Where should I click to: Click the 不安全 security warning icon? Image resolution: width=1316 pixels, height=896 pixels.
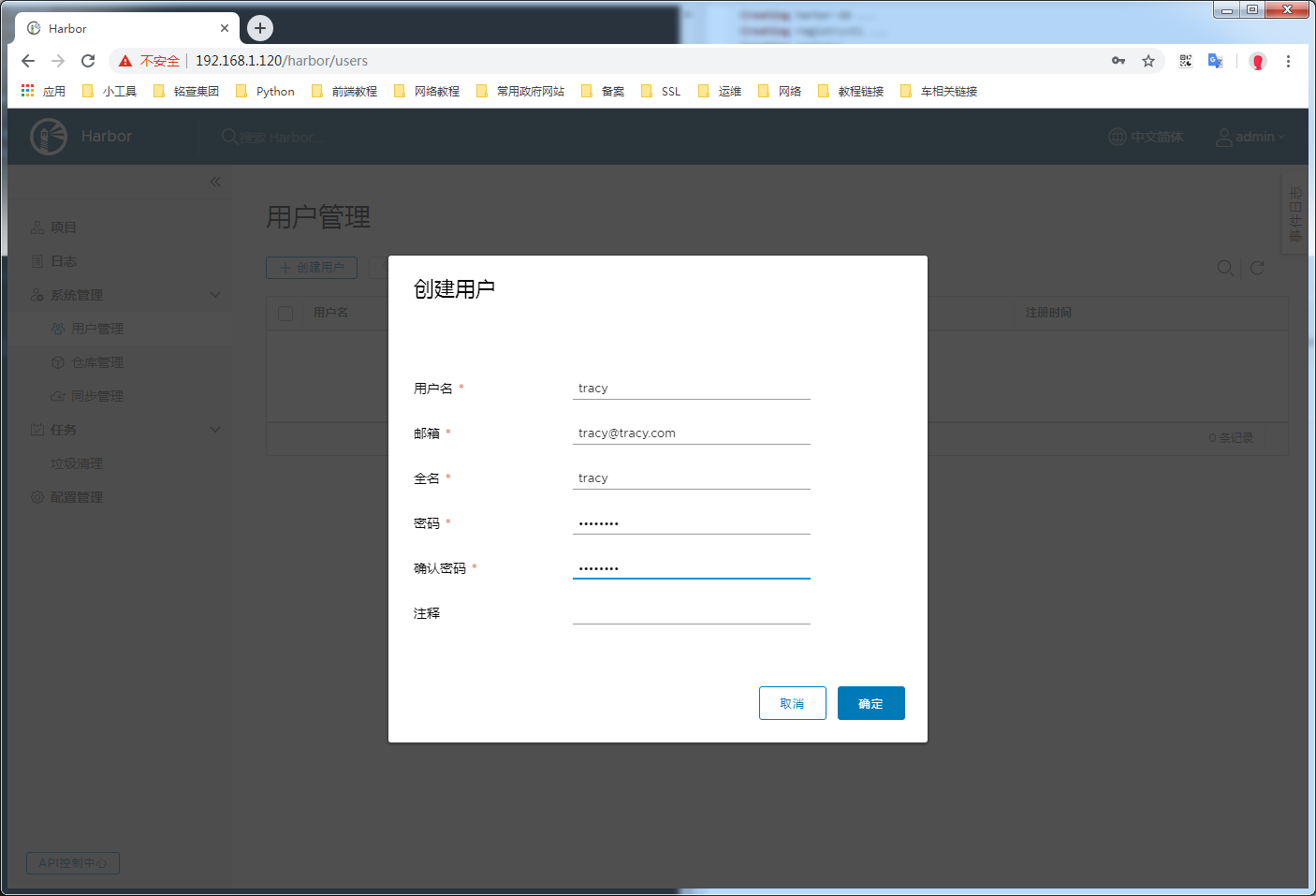(x=125, y=61)
